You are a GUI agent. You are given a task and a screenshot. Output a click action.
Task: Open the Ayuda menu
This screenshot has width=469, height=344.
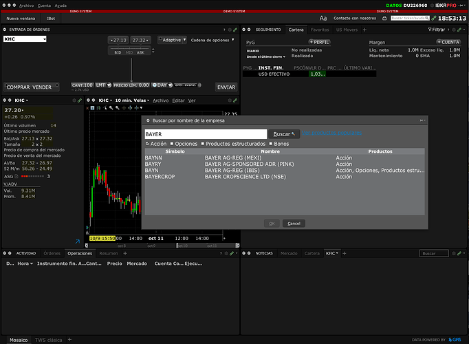pyautogui.click(x=61, y=6)
